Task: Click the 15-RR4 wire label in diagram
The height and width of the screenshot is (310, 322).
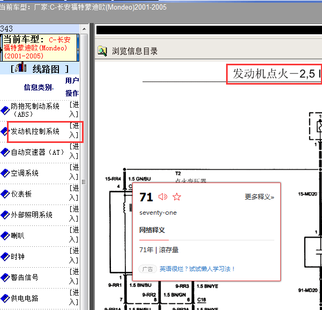Action: 113,179
